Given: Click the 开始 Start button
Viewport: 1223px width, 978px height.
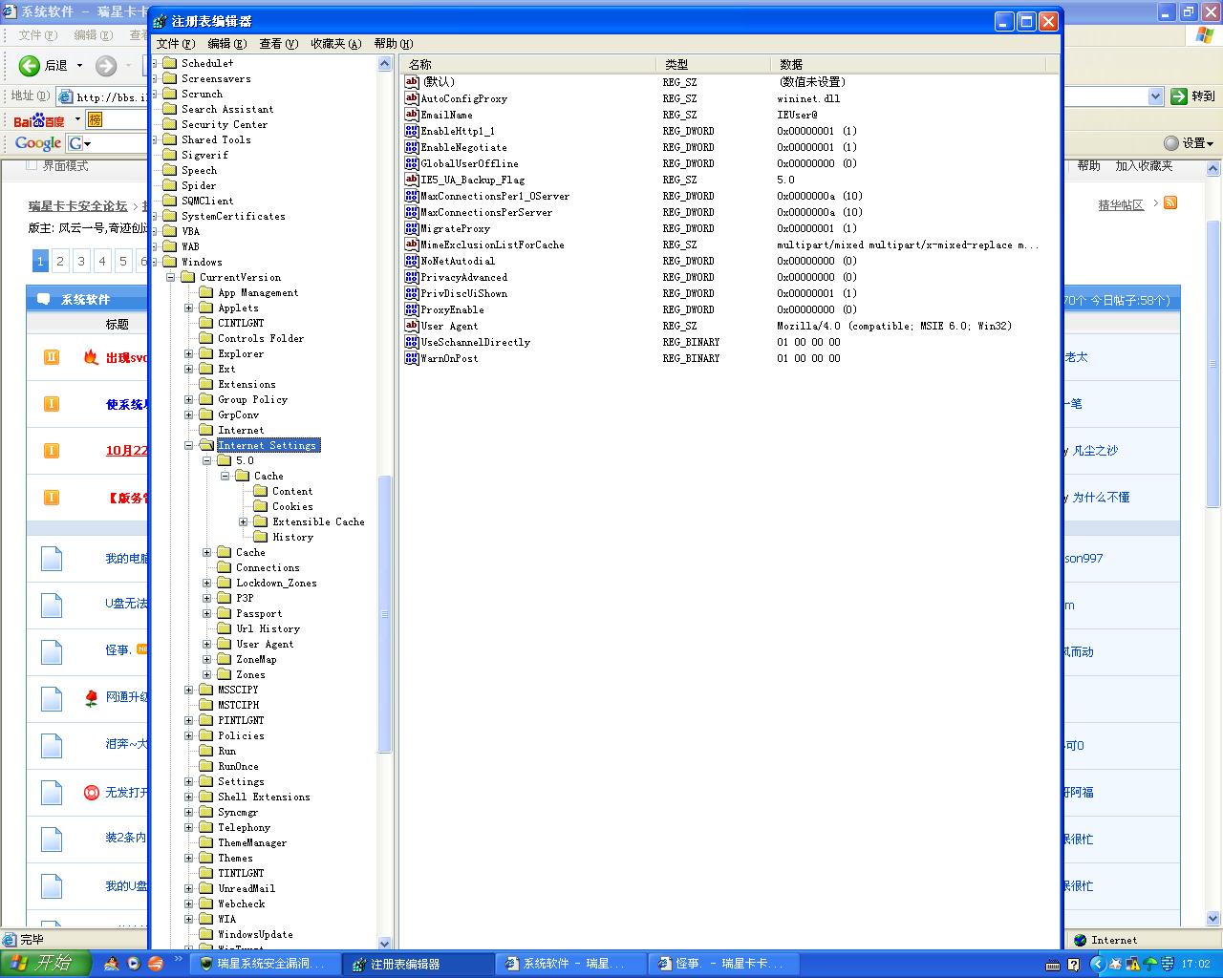Looking at the screenshot, I should [x=44, y=963].
